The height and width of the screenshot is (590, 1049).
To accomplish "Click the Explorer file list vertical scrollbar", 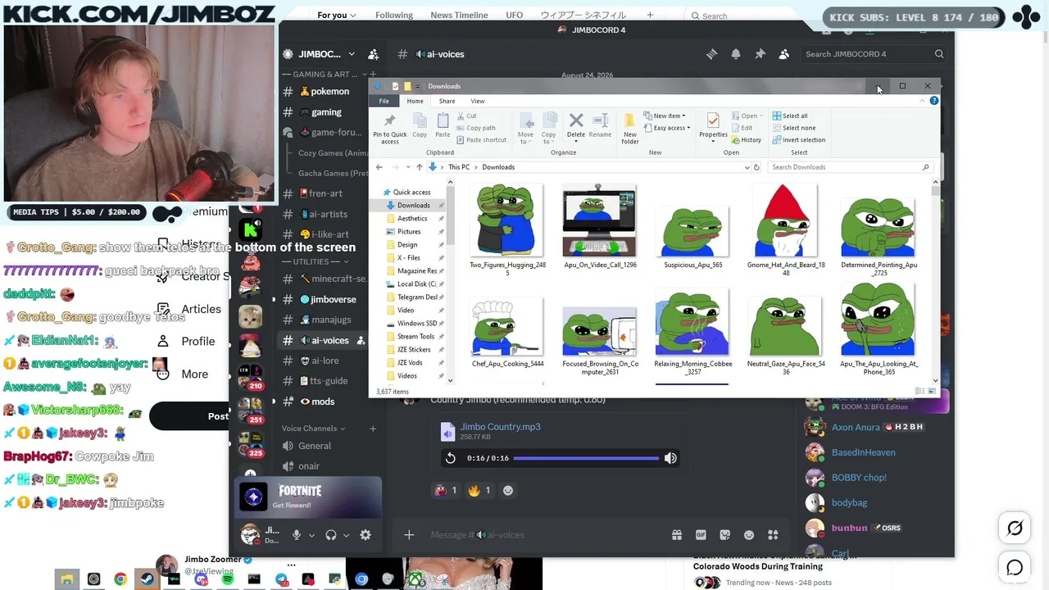I will (x=935, y=281).
